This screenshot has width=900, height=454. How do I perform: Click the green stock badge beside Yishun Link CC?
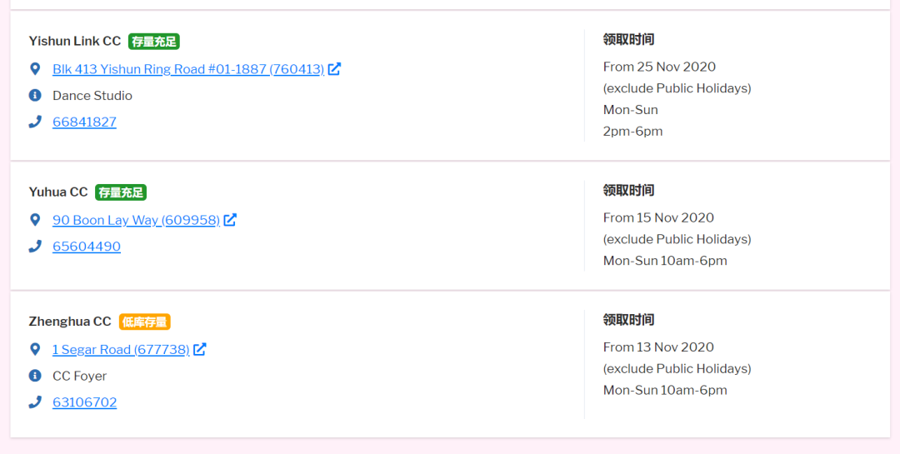154,42
